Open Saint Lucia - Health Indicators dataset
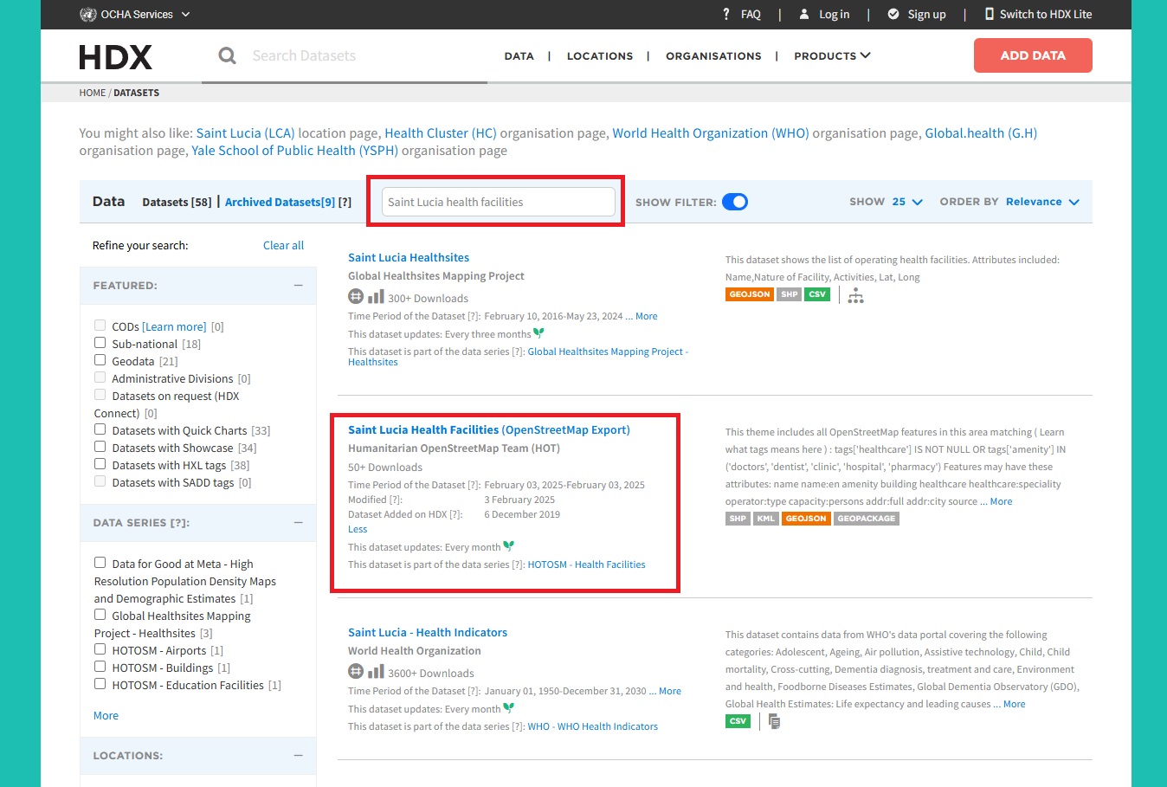The height and width of the screenshot is (787, 1167). coord(428,632)
